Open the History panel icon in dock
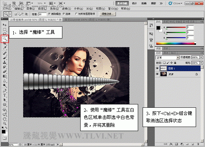 pos(151,25)
